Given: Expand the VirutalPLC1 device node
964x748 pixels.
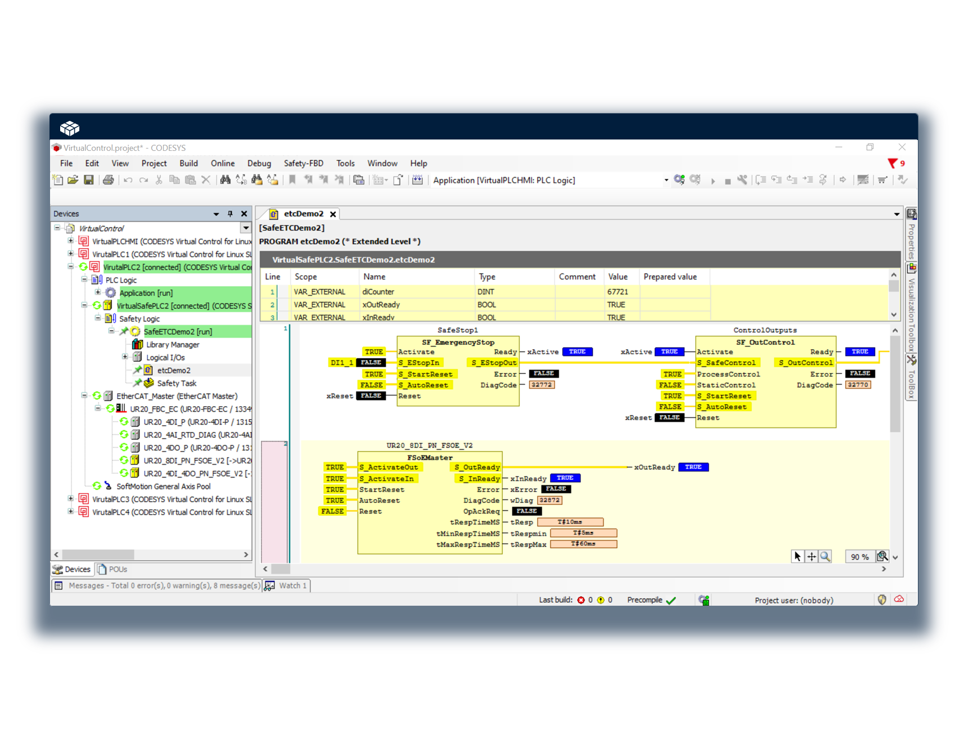Looking at the screenshot, I should click(70, 254).
